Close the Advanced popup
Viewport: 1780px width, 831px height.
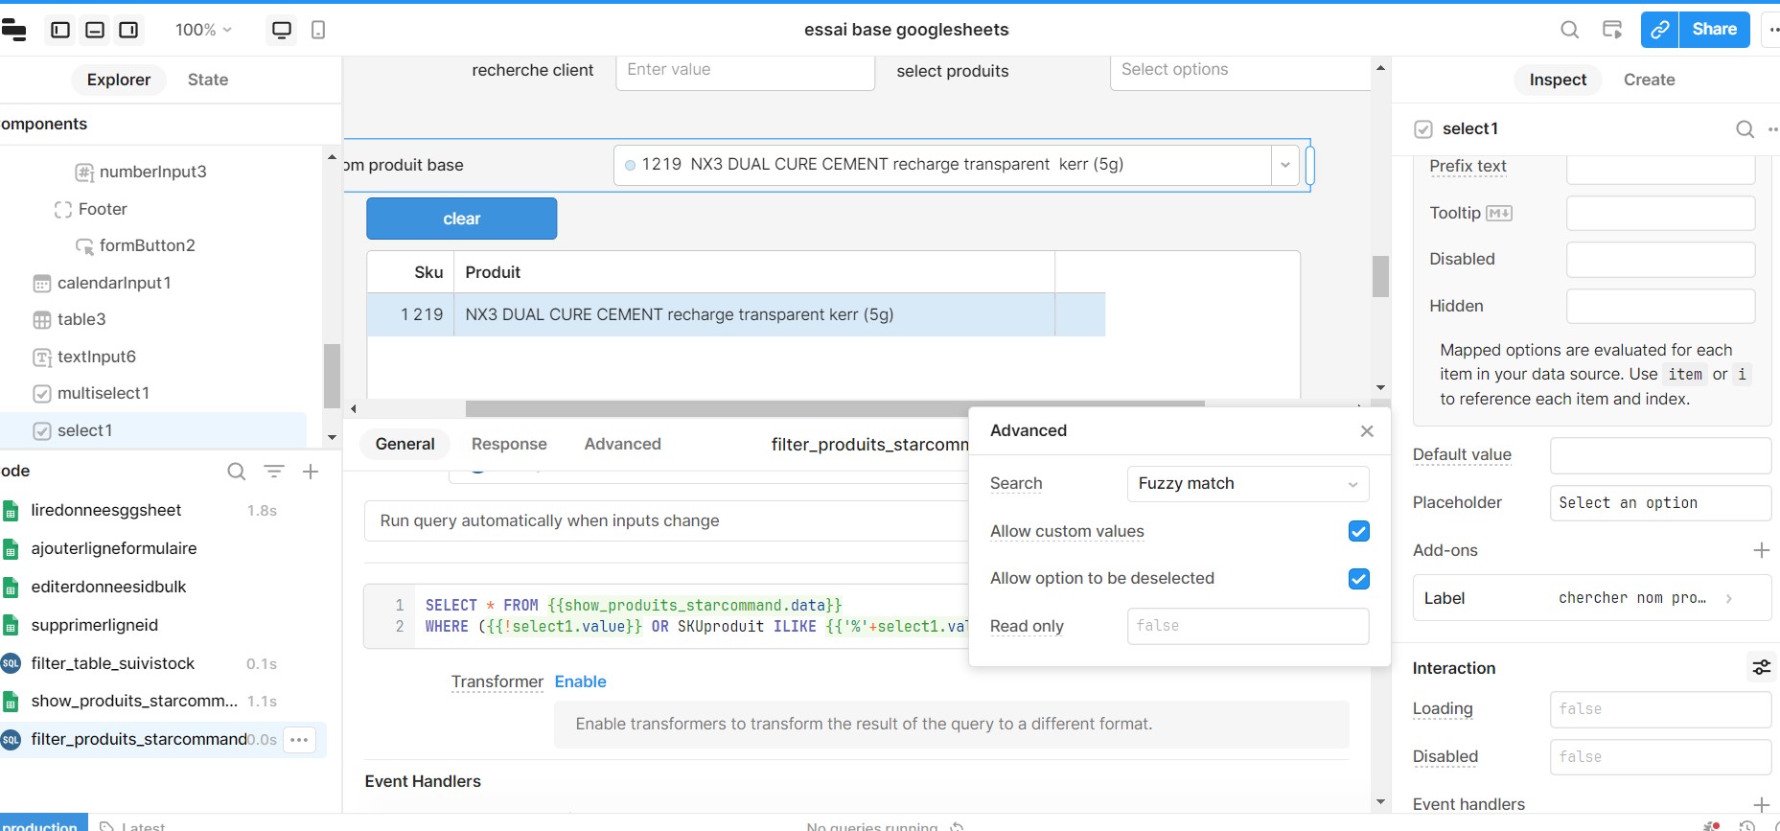1367,431
